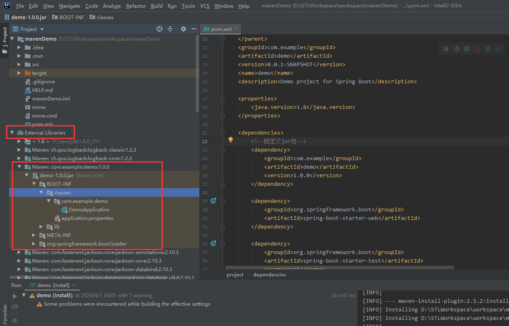509x326 pixels.
Task: Close the pom.xml editor tab
Action: [x=236, y=29]
